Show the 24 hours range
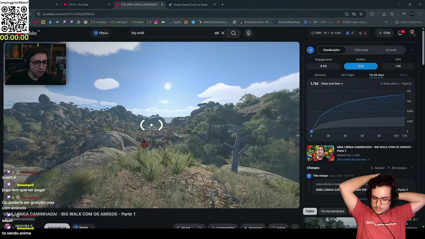Viewport: 425px width, 239px height. click(x=320, y=75)
